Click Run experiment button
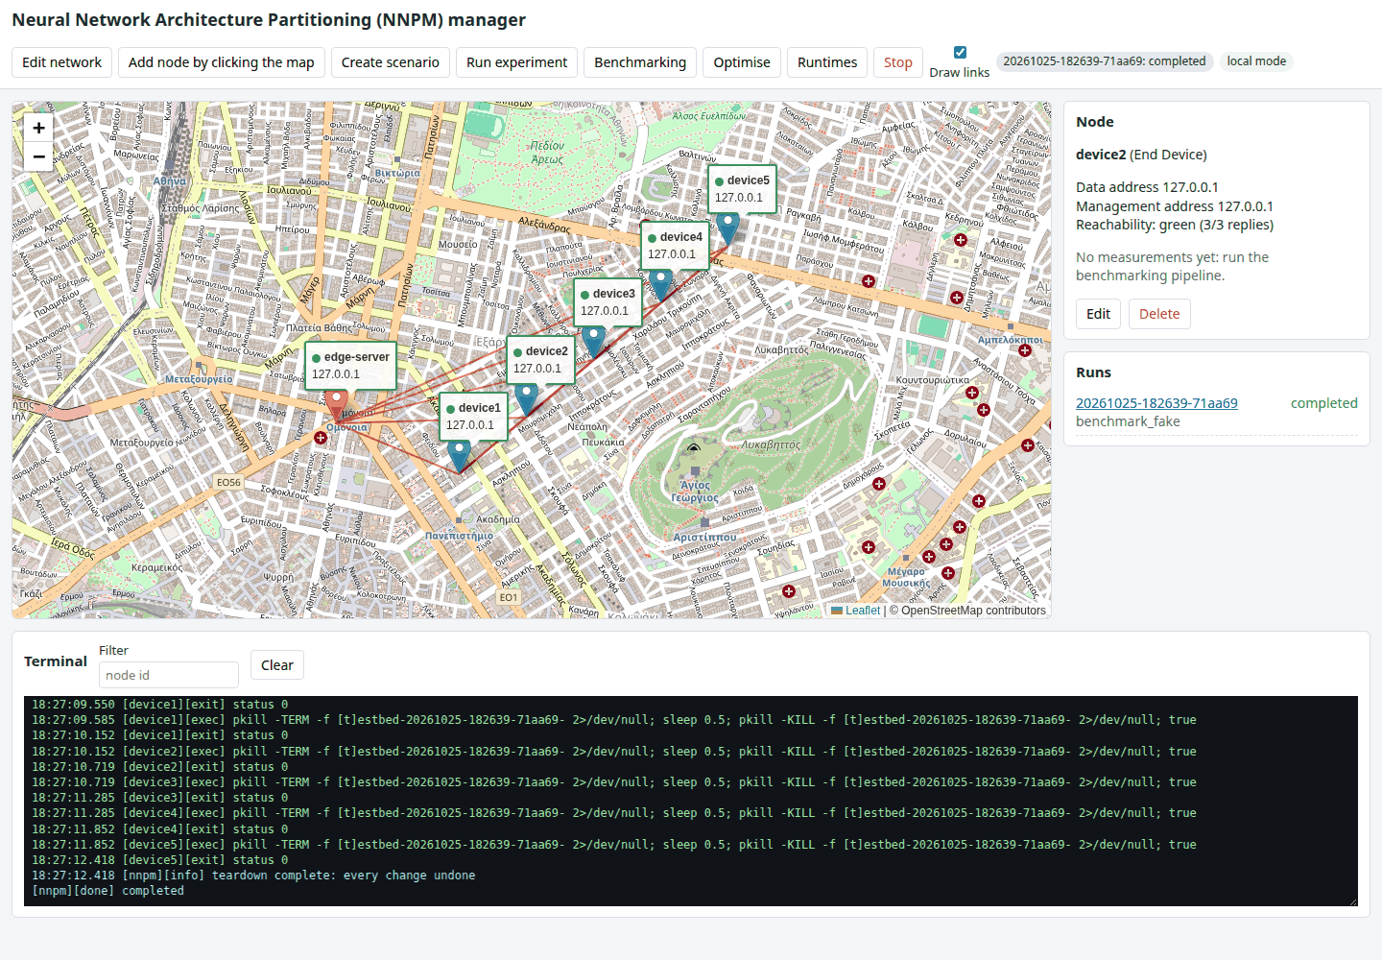 [x=516, y=62]
